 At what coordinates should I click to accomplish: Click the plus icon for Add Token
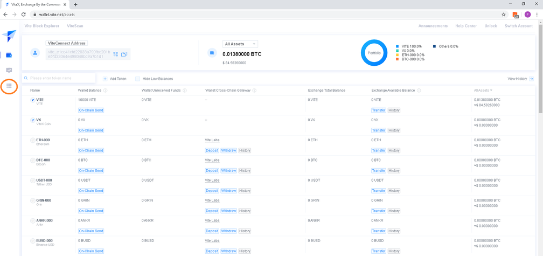pos(105,79)
